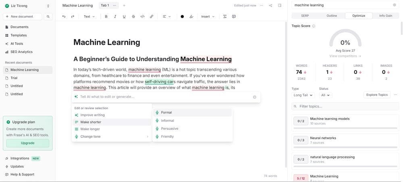Viewport: 403px width, 182px height.
Task: Switch to the Outline tab
Action: click(332, 16)
